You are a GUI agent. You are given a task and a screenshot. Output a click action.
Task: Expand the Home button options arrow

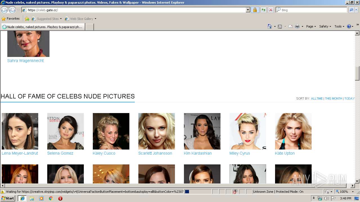click(274, 26)
